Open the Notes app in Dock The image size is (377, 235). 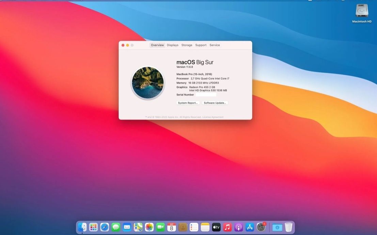tap(205, 227)
